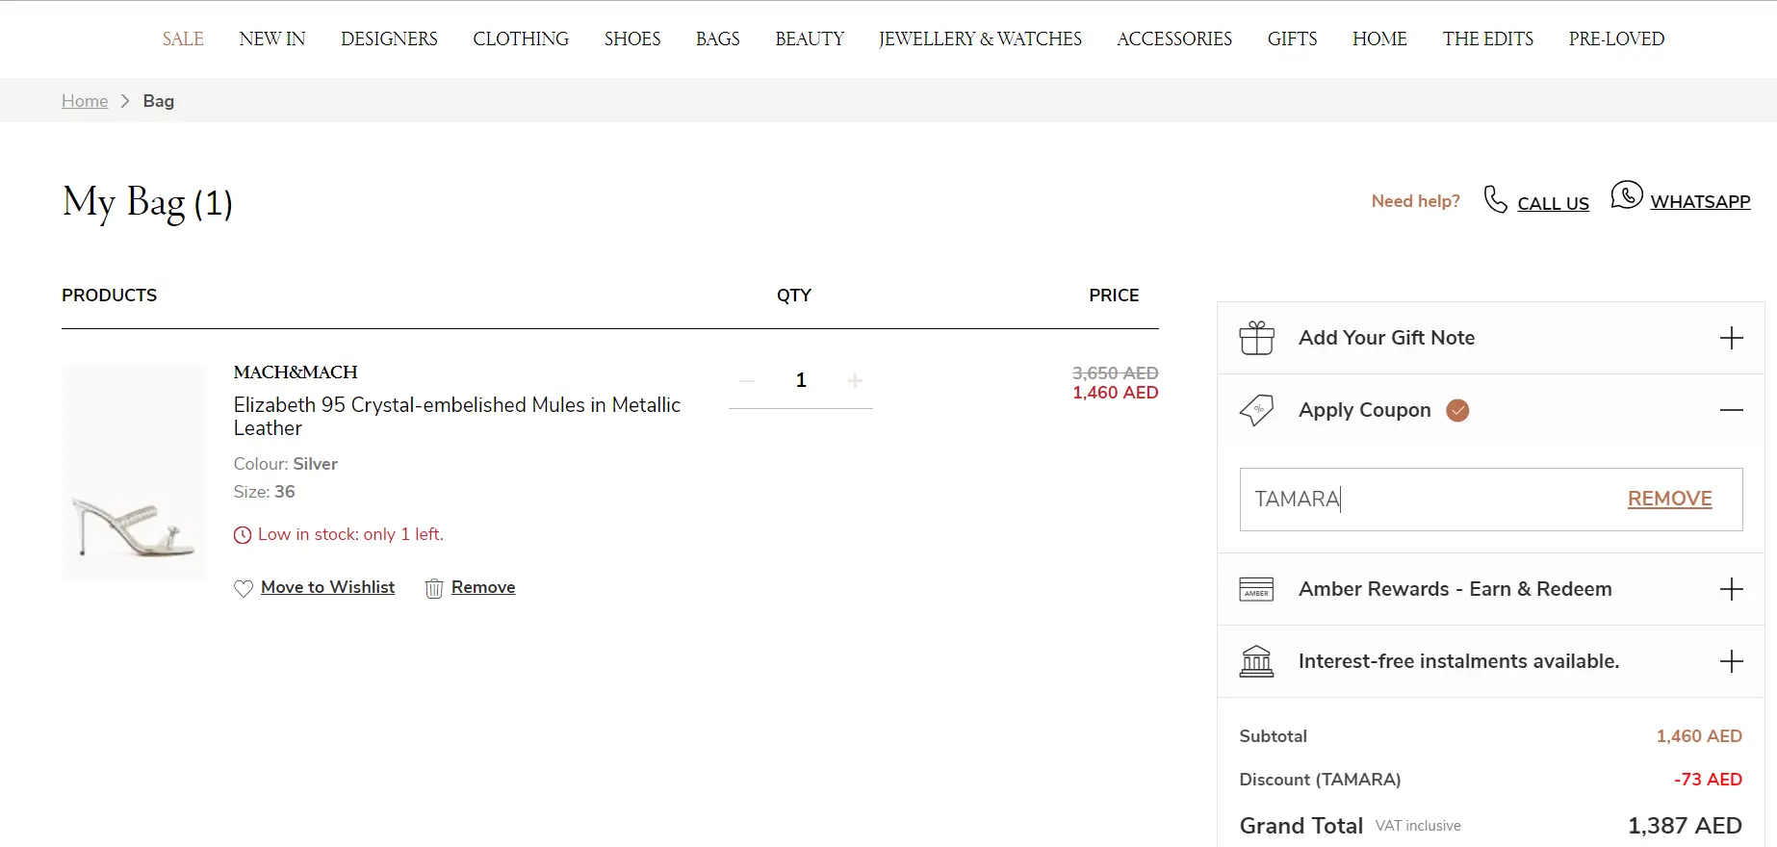Image resolution: width=1777 pixels, height=847 pixels.
Task: Click the bank instalments icon
Action: click(x=1256, y=661)
